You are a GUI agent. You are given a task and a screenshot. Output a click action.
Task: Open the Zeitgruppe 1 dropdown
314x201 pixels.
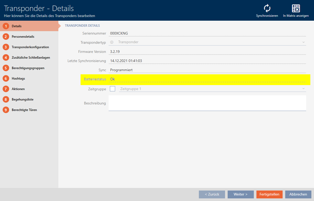[212, 89]
